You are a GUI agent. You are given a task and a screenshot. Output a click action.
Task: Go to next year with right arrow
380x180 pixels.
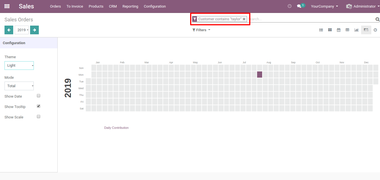[x=34, y=30]
